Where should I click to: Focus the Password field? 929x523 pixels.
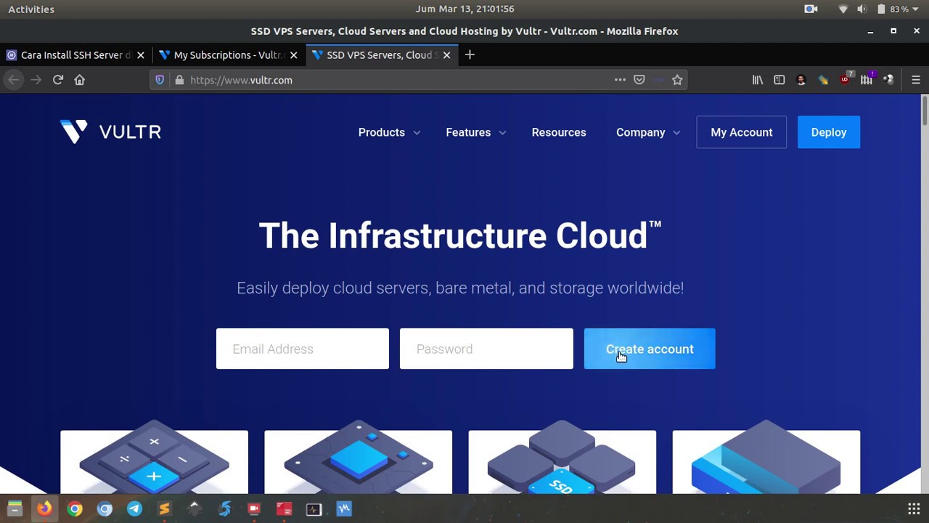click(x=486, y=349)
